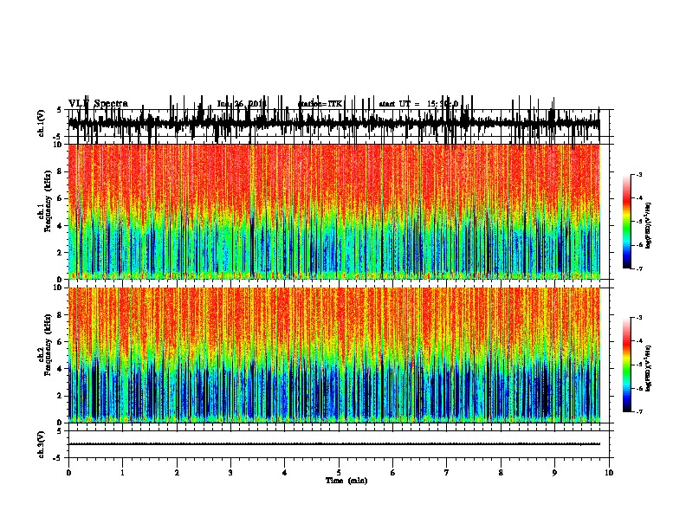Click the 'start UT' header label

click(x=399, y=104)
